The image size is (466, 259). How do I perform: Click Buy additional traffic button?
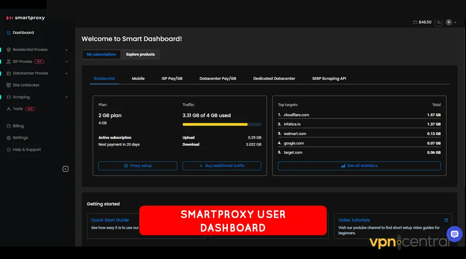222,166
